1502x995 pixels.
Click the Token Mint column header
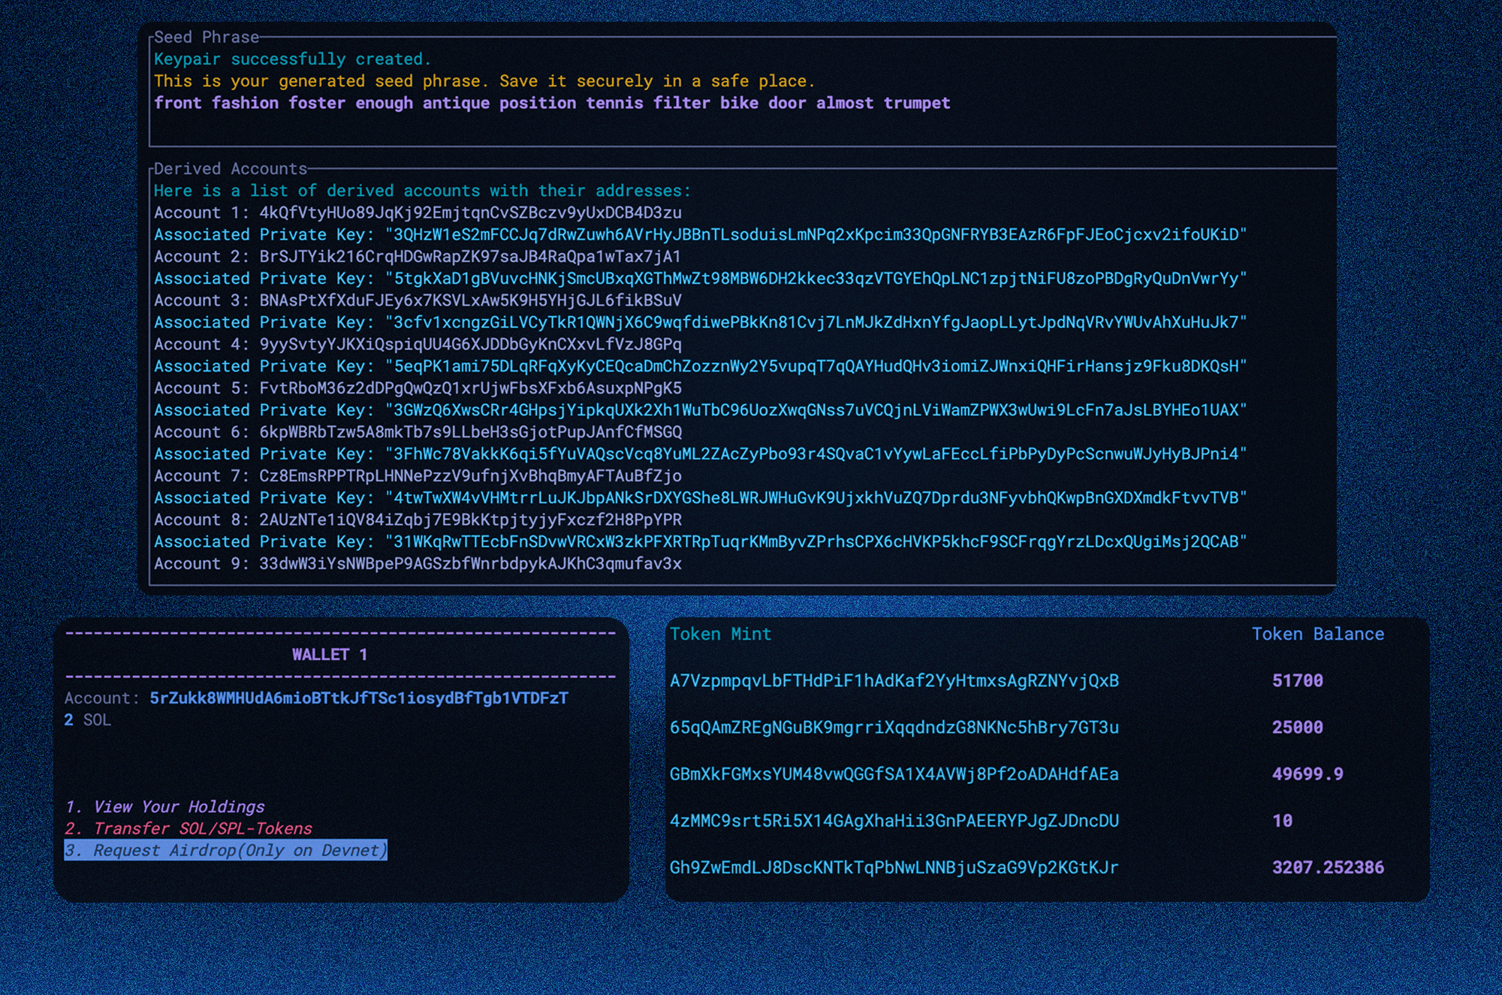coord(720,634)
